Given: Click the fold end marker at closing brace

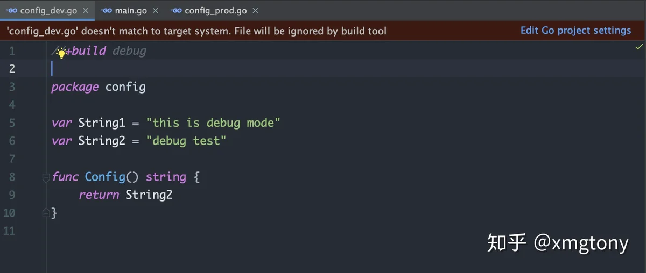Looking at the screenshot, I should point(46,213).
